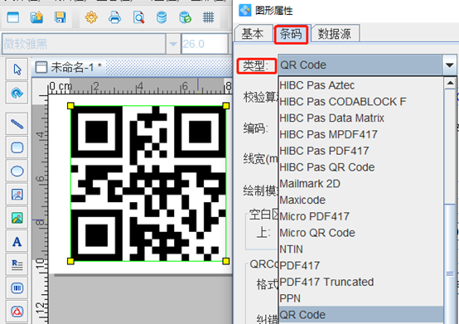Select the red triangle and circle tool
Image resolution: width=459 pixels, height=324 pixels.
tap(17, 312)
